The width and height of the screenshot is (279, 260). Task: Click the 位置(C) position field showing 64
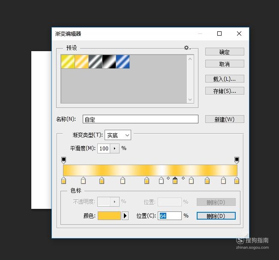point(170,216)
